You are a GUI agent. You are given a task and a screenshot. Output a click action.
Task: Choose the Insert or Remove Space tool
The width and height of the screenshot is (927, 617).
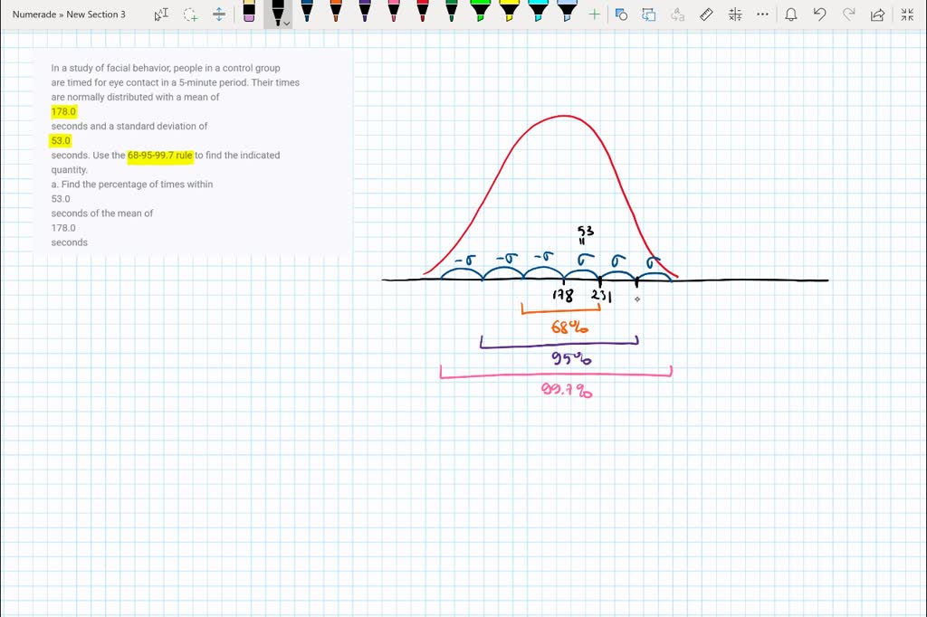219,14
